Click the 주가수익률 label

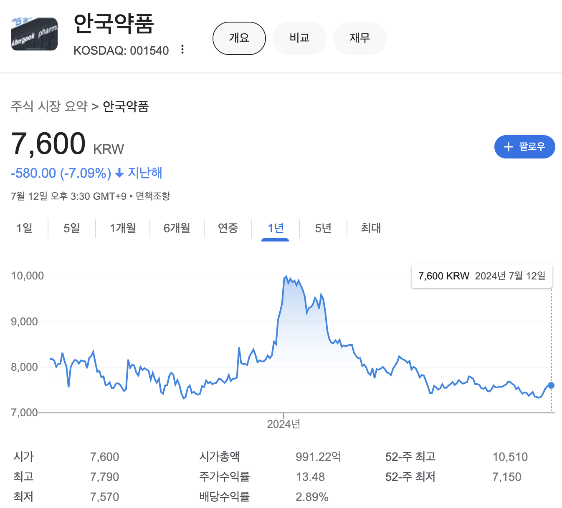pyautogui.click(x=224, y=476)
